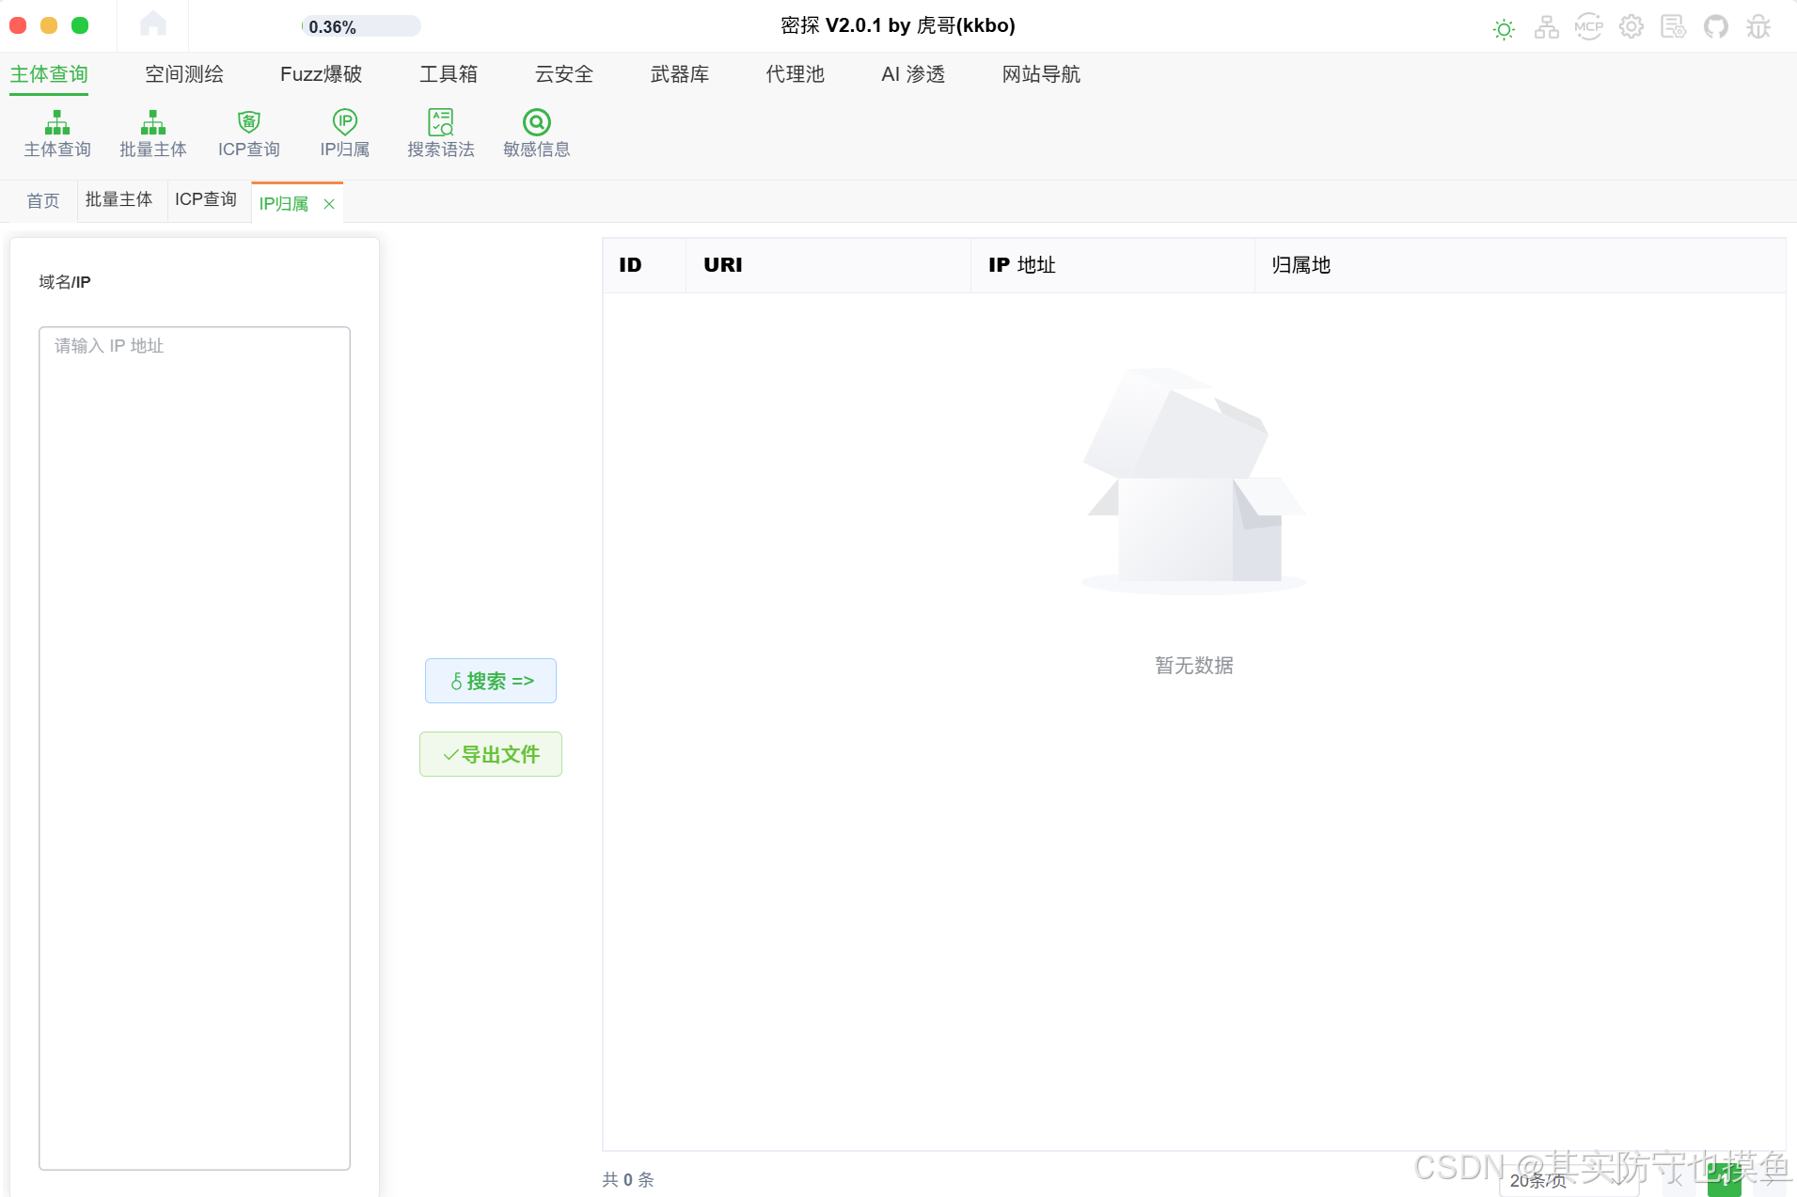The height and width of the screenshot is (1197, 1797).
Task: Switch to the 空间测绘 menu tab
Action: pos(184,74)
